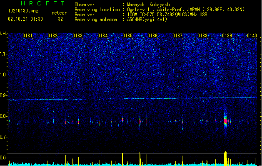Click the Receiving antenna label

pos(96,20)
